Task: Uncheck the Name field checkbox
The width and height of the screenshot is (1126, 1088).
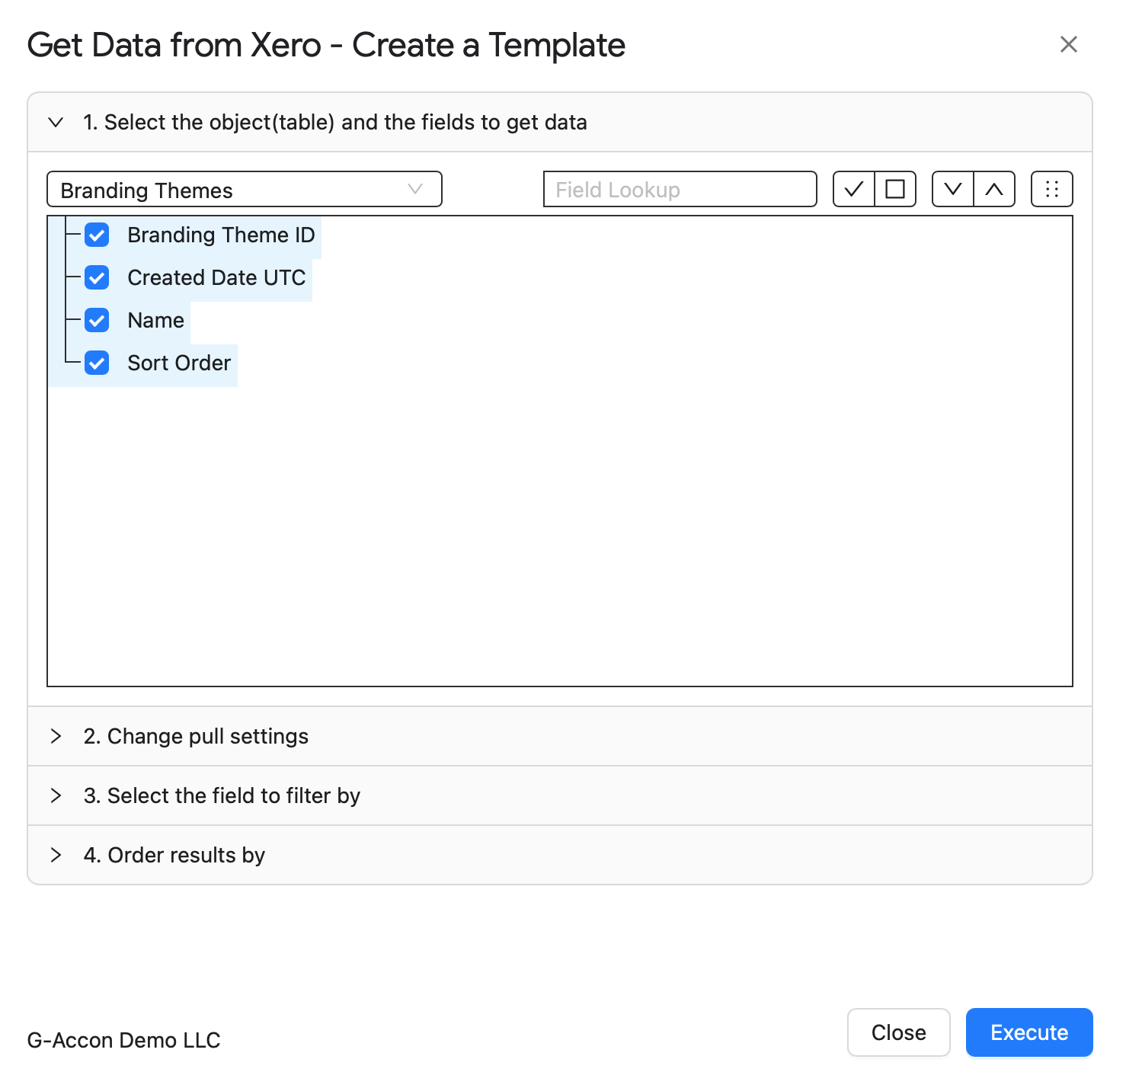Action: click(x=97, y=320)
